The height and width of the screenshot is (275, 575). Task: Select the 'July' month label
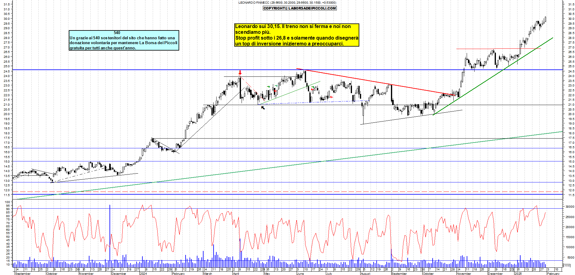pyautogui.click(x=329, y=273)
